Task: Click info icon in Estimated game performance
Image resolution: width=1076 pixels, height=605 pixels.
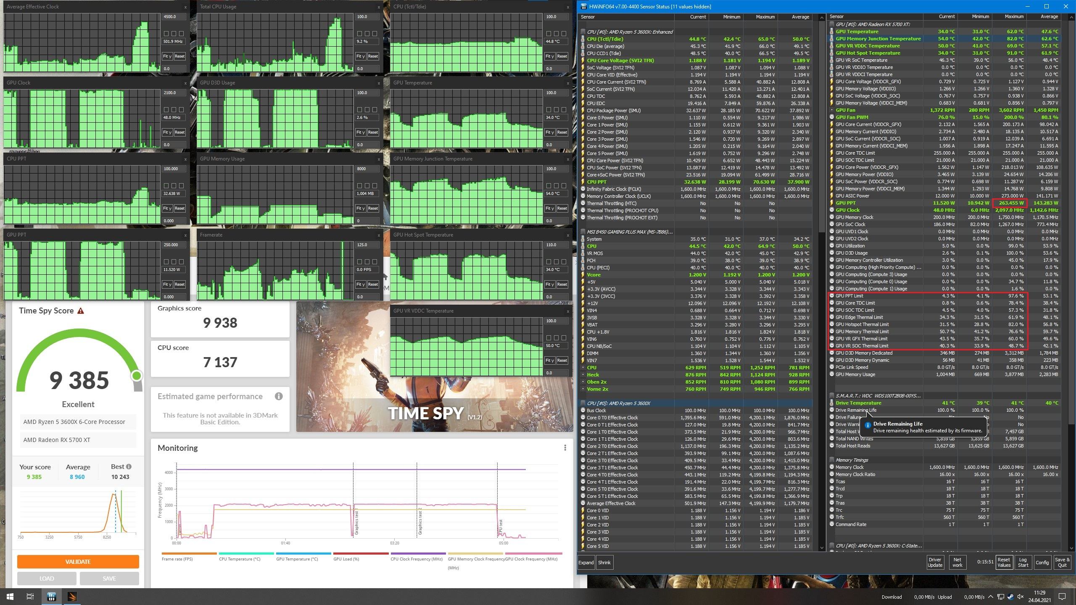Action: click(279, 396)
